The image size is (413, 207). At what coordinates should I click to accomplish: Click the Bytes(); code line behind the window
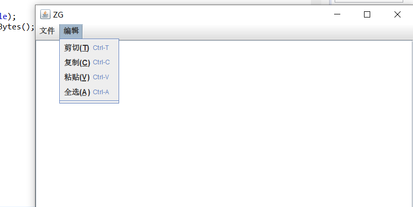[x=17, y=27]
